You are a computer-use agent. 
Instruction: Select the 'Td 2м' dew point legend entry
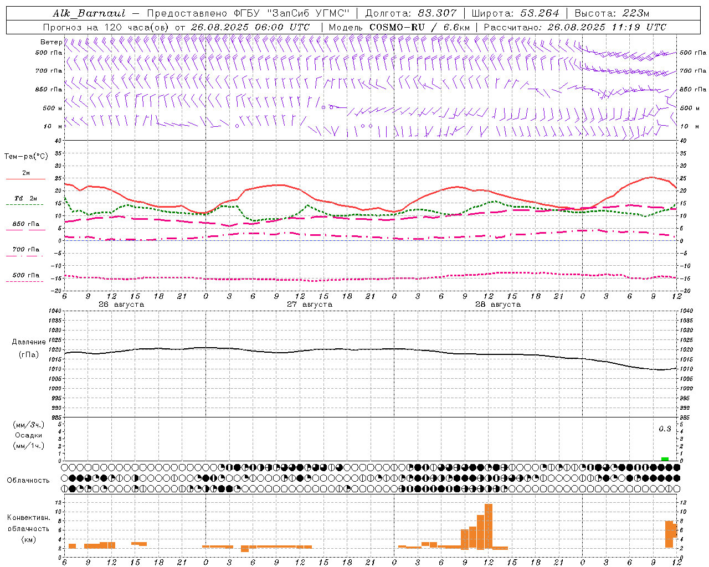point(26,198)
